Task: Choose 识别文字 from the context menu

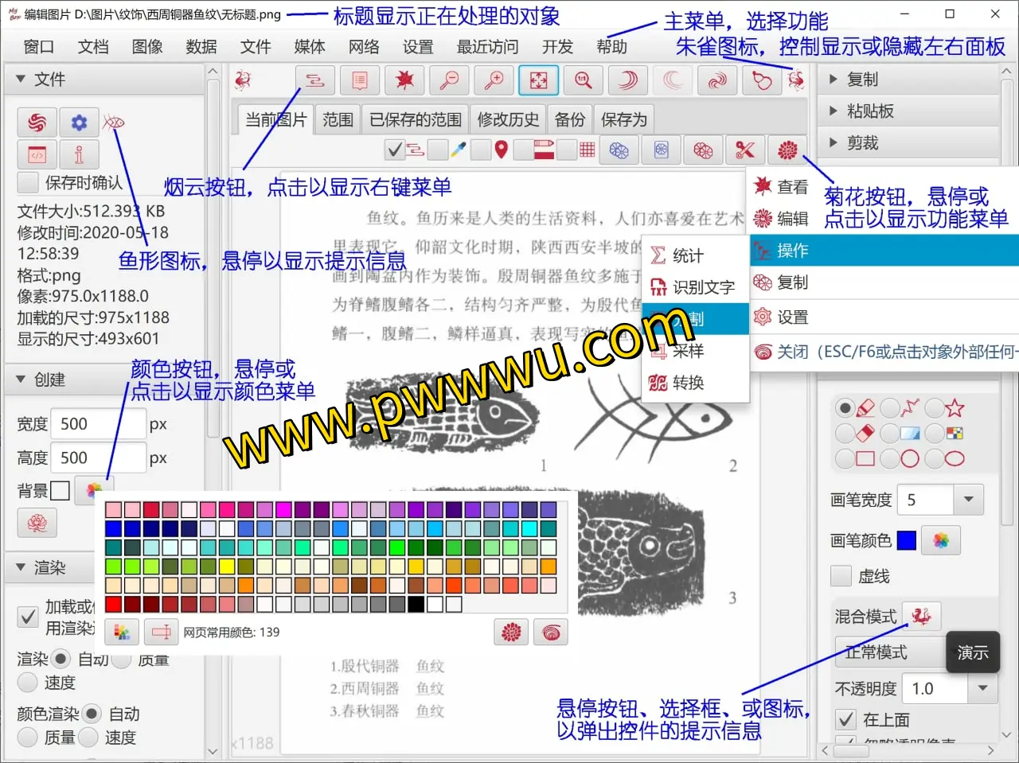Action: (x=703, y=287)
